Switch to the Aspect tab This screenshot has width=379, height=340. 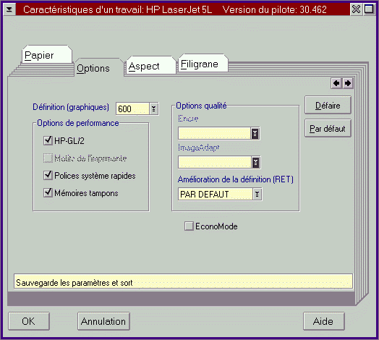[150, 66]
